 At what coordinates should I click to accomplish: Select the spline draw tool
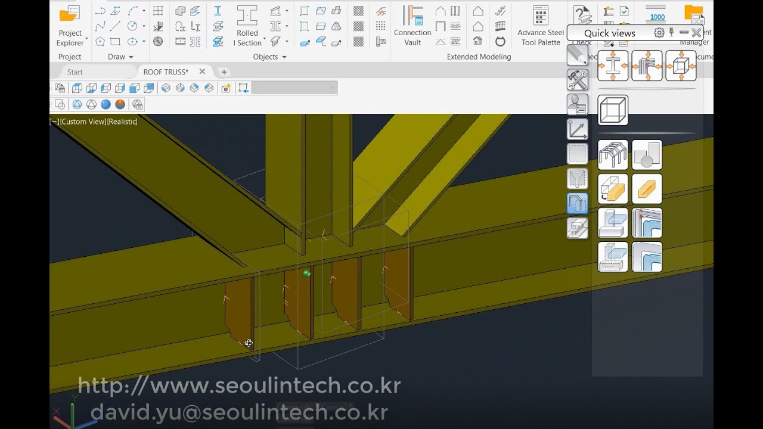100,26
